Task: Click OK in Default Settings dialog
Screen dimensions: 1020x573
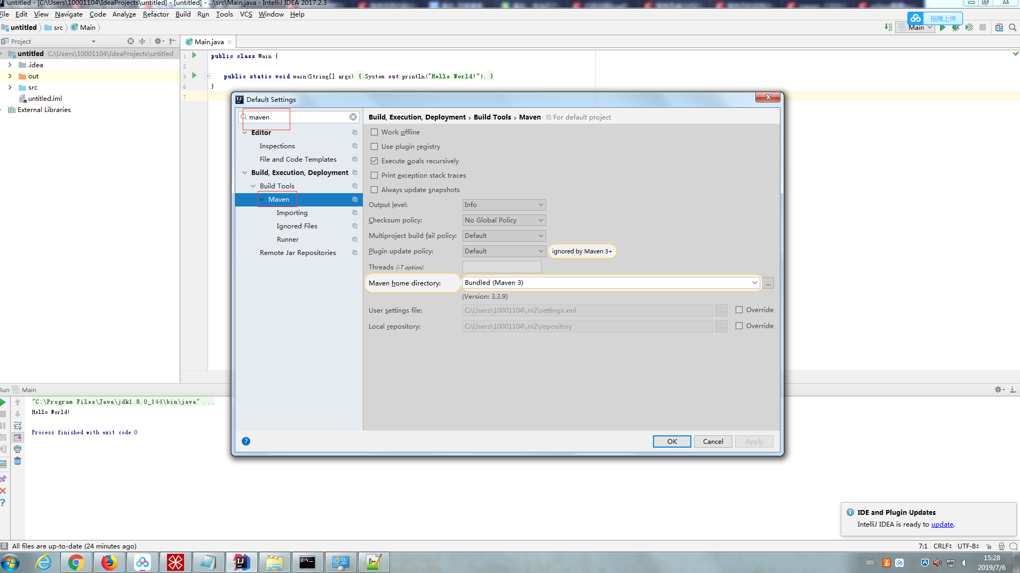Action: tap(672, 442)
